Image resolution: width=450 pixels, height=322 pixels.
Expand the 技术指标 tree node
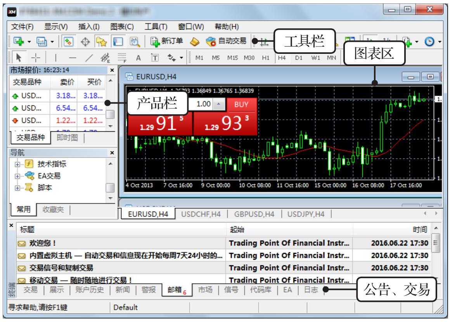coord(16,163)
